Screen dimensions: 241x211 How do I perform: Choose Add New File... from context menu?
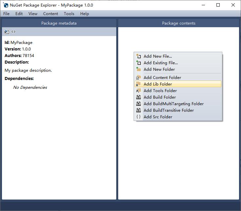[178, 56]
